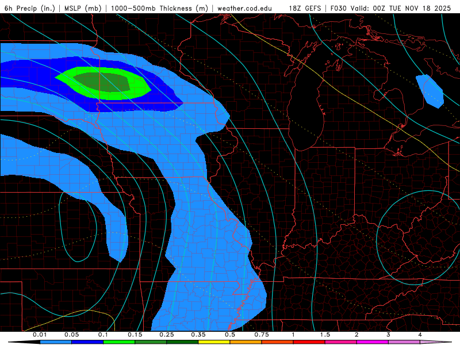The image size is (460, 345).
Task: Click the "1000-500mb Thickness (m)" header label
Action: tap(161, 8)
